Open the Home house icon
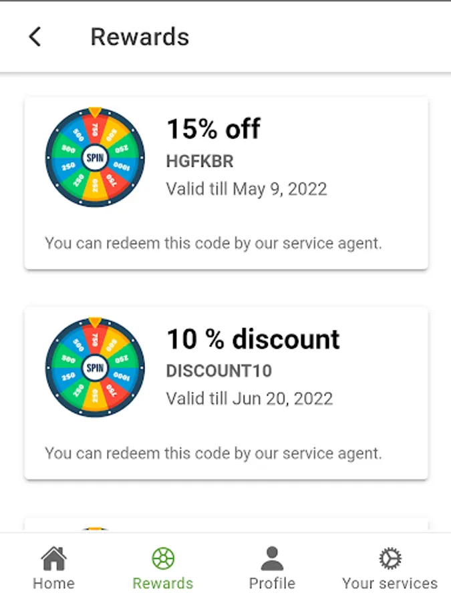 [53, 558]
